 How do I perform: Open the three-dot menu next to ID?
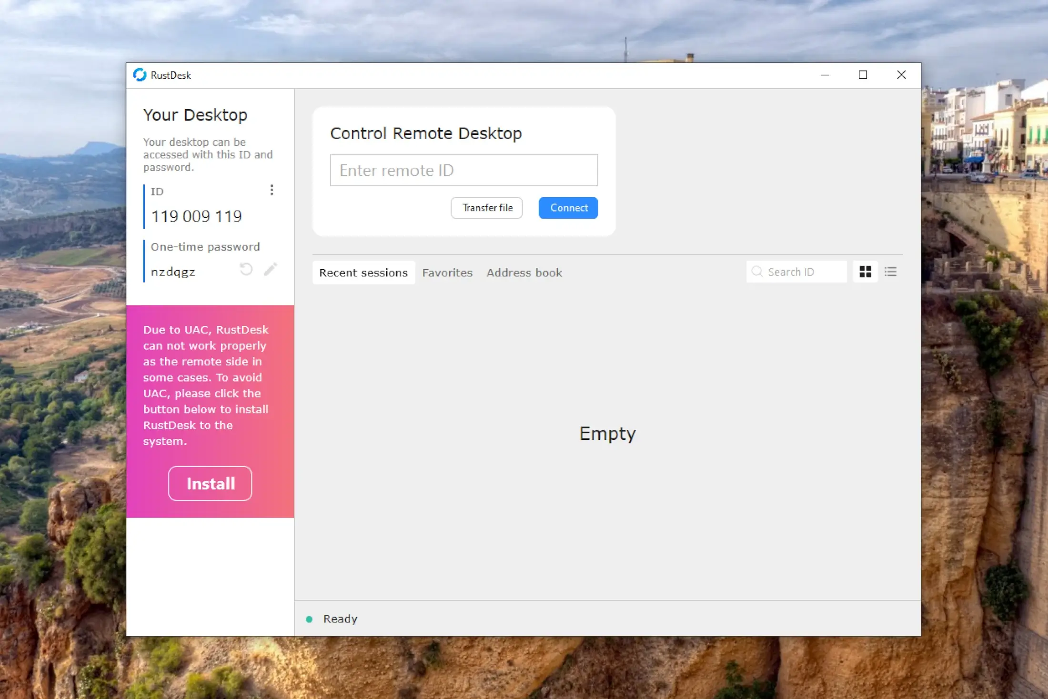(x=272, y=190)
